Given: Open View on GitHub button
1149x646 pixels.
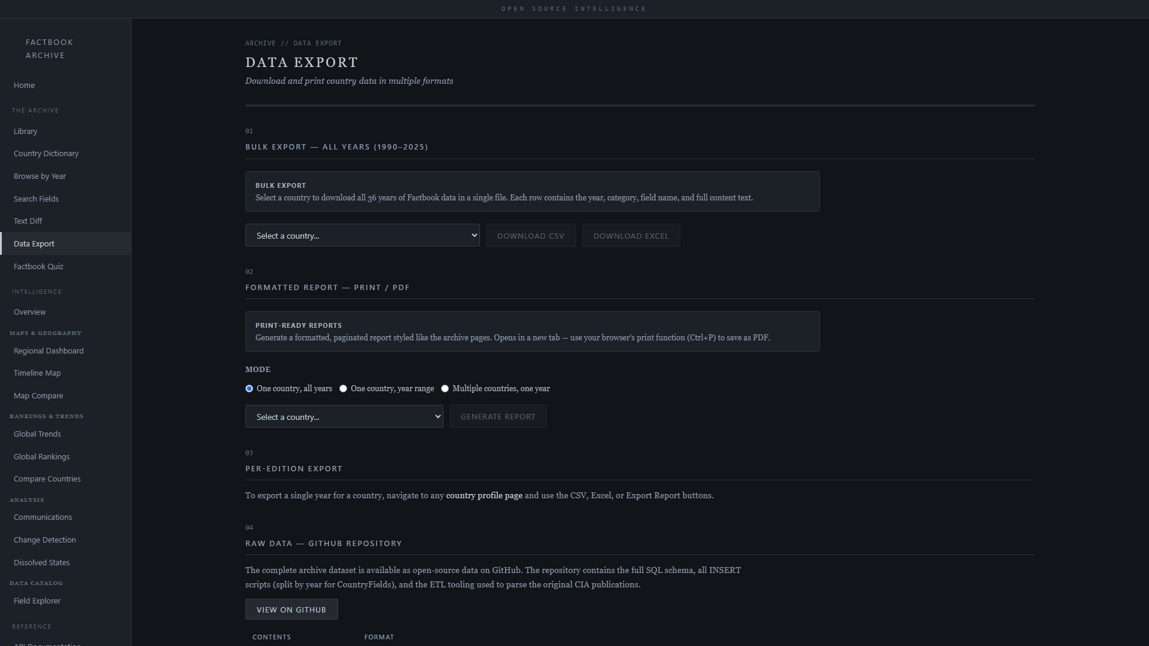Looking at the screenshot, I should click(x=291, y=610).
